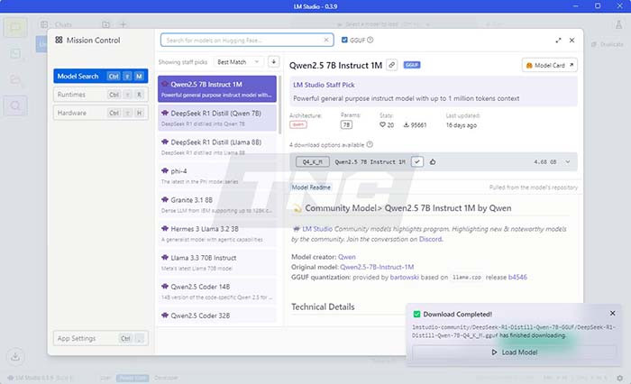Screen dimensions: 631x384
Task: Click the plus new chat icon
Action: coord(123,24)
